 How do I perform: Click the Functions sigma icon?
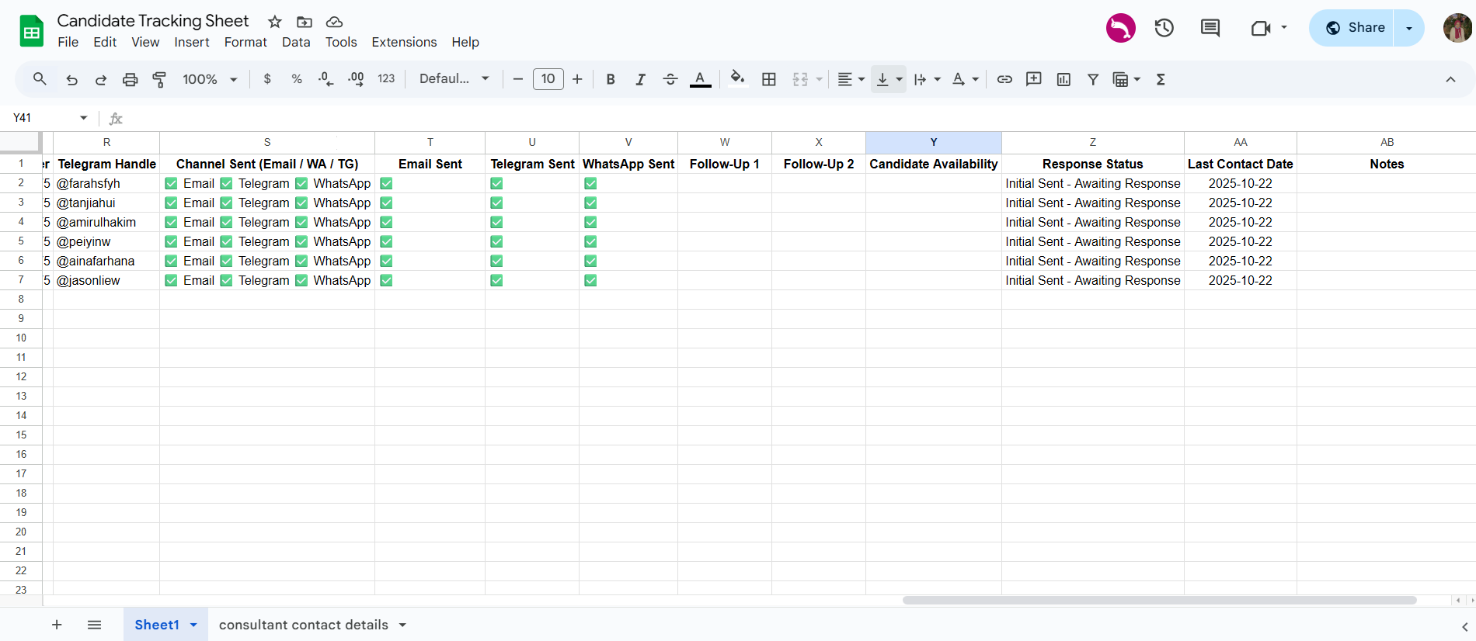(x=1161, y=79)
